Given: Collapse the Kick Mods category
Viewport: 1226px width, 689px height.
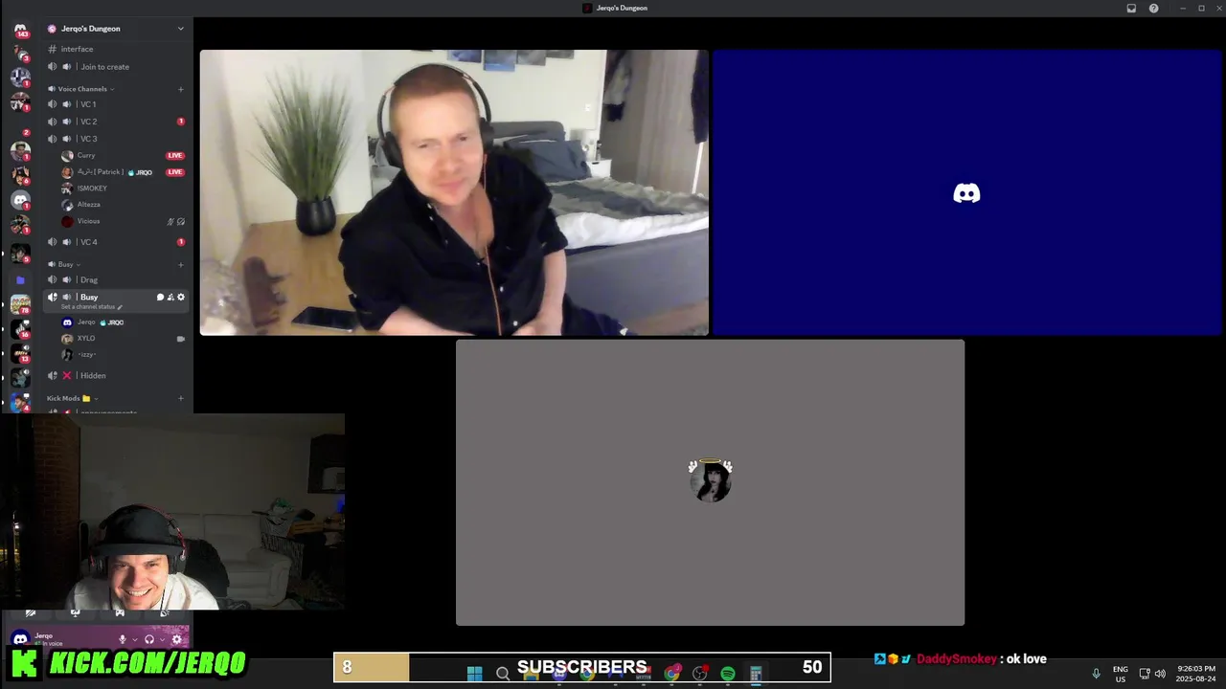Looking at the screenshot, I should [x=72, y=398].
